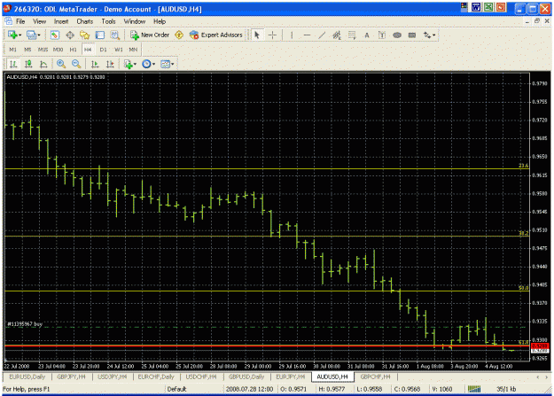Click the New Order button
The height and width of the screenshot is (396, 554).
point(150,35)
